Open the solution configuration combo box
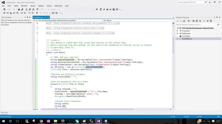The image size is (222, 124). pos(69,9)
